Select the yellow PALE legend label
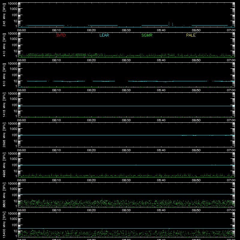 [x=191, y=35]
